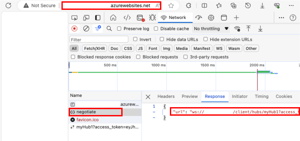Click the address bar URL field

pos(111,6)
